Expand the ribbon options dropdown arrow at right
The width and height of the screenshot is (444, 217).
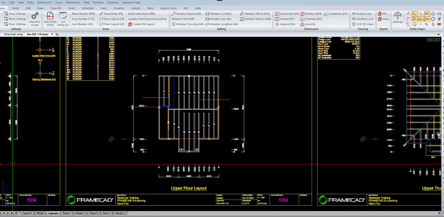click(438, 34)
